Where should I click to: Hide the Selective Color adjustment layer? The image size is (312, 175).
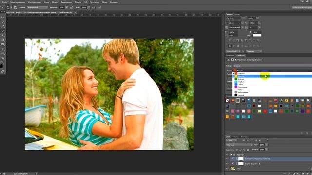227,159
